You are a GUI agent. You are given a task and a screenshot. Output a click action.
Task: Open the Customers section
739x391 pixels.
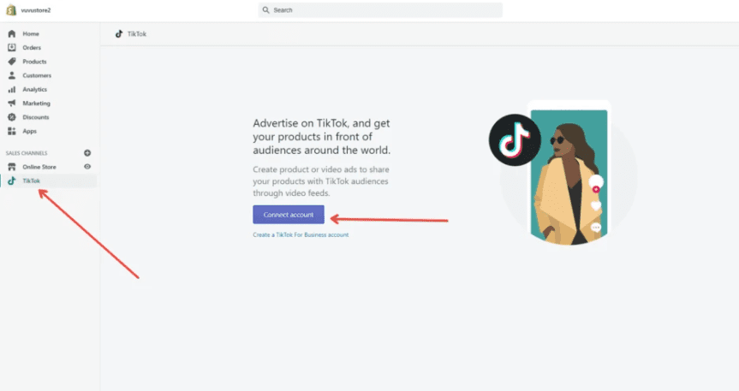pos(37,75)
